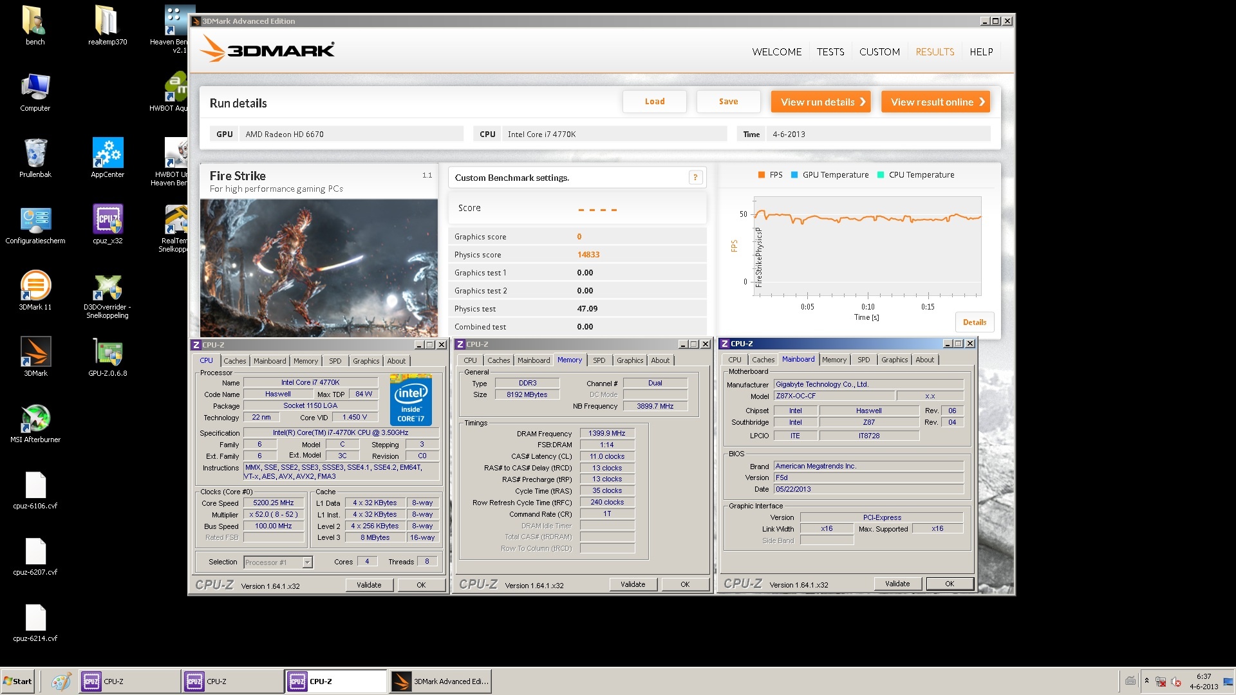Open the Prullenbak recycle bin
This screenshot has height=695, width=1236.
click(x=35, y=154)
